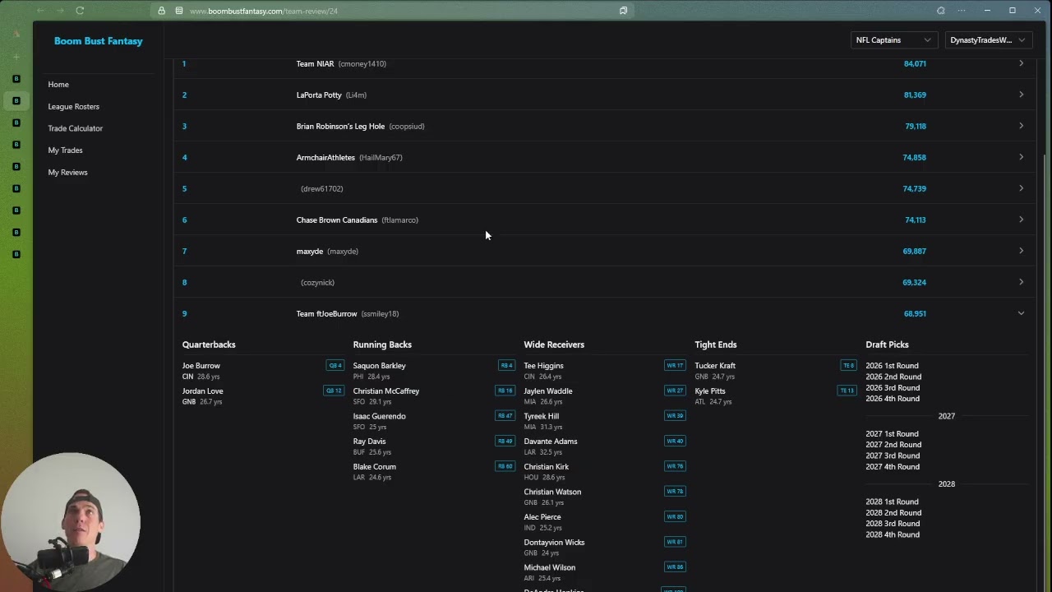Open My Reviews in the sidebar
Image resolution: width=1052 pixels, height=592 pixels.
[67, 173]
